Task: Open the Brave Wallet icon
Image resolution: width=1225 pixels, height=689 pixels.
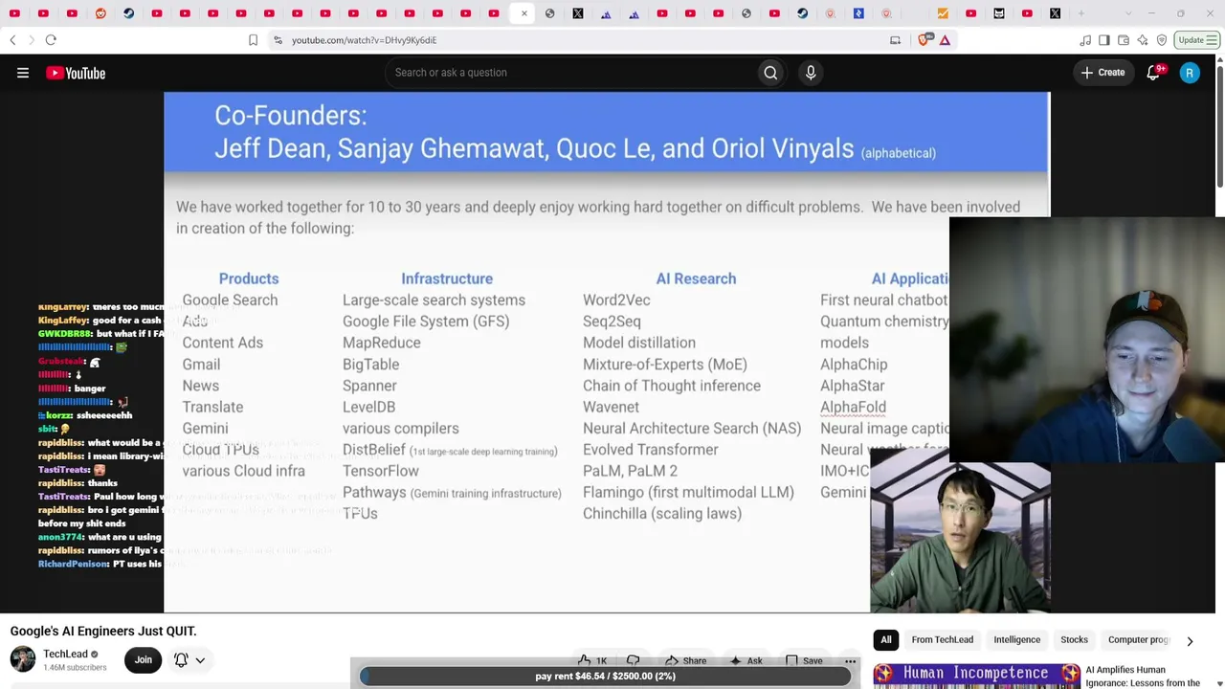Action: tap(1124, 40)
